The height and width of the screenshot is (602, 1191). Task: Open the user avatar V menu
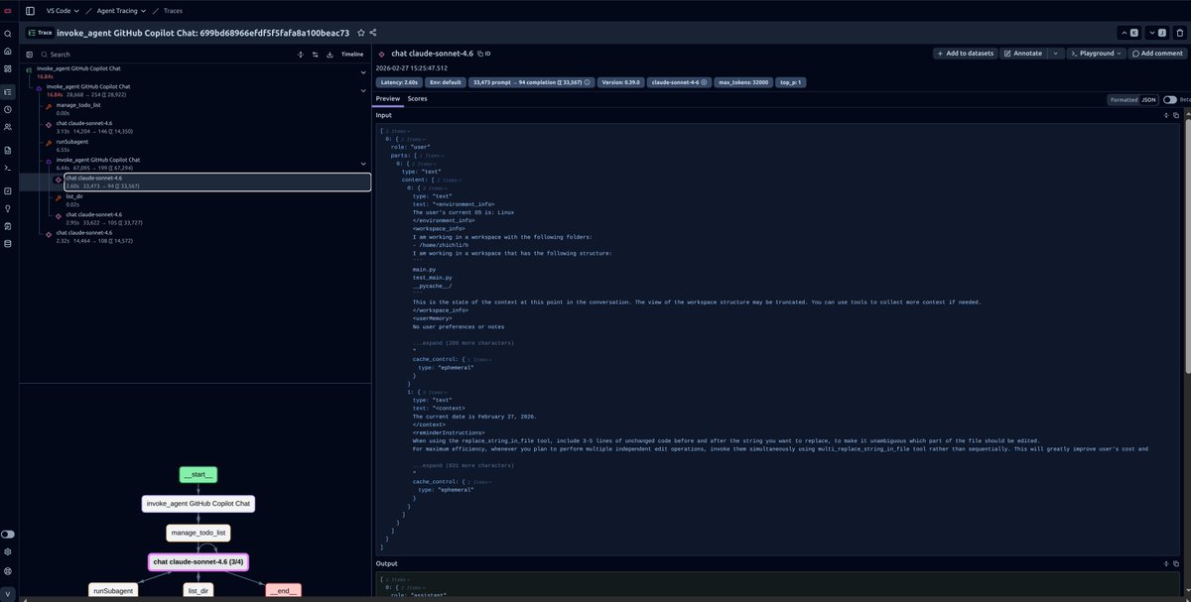click(8, 592)
